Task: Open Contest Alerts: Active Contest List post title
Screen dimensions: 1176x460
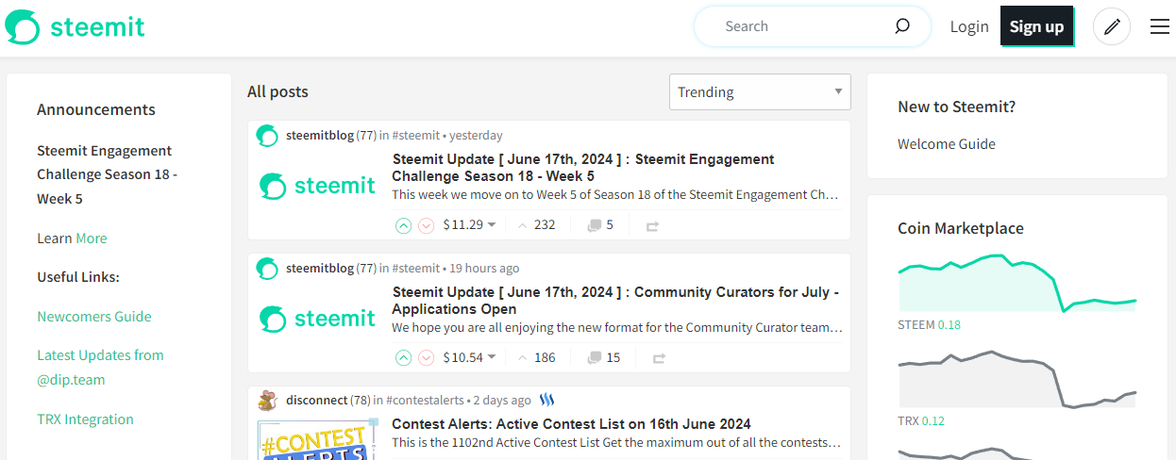Action: (572, 424)
